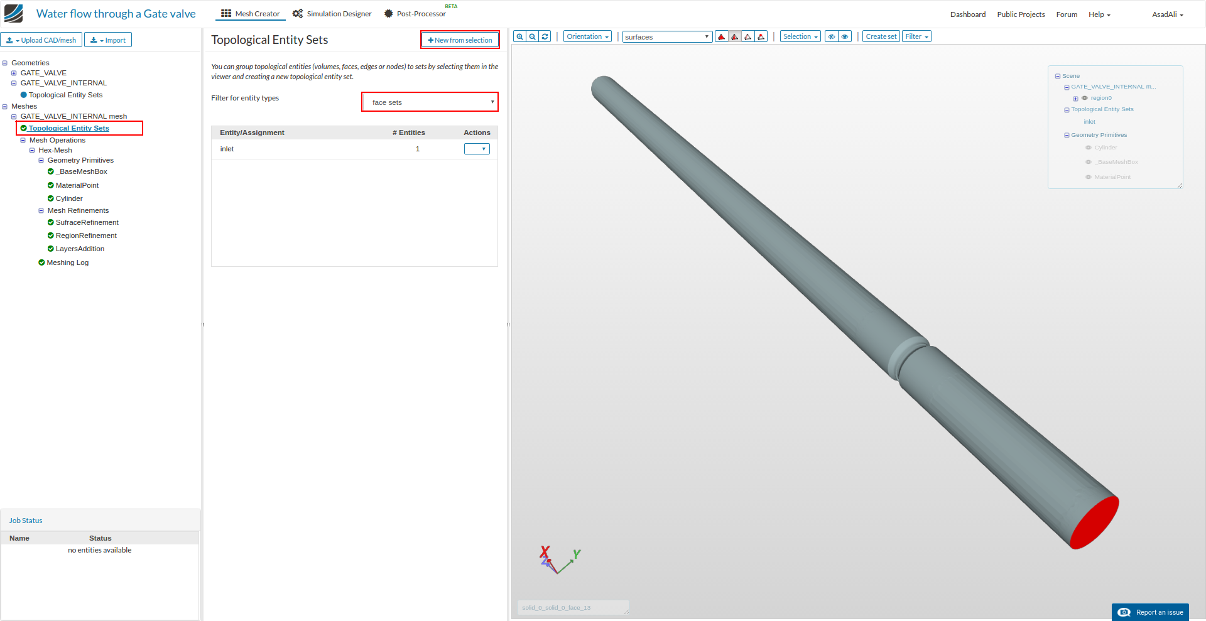Collapse the Geometries tree node
Viewport: 1206px width, 621px height.
click(x=5, y=63)
